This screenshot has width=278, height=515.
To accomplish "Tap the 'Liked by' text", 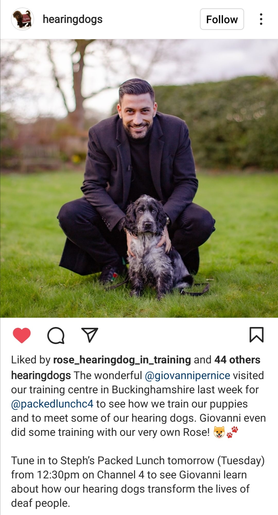I will point(31,360).
